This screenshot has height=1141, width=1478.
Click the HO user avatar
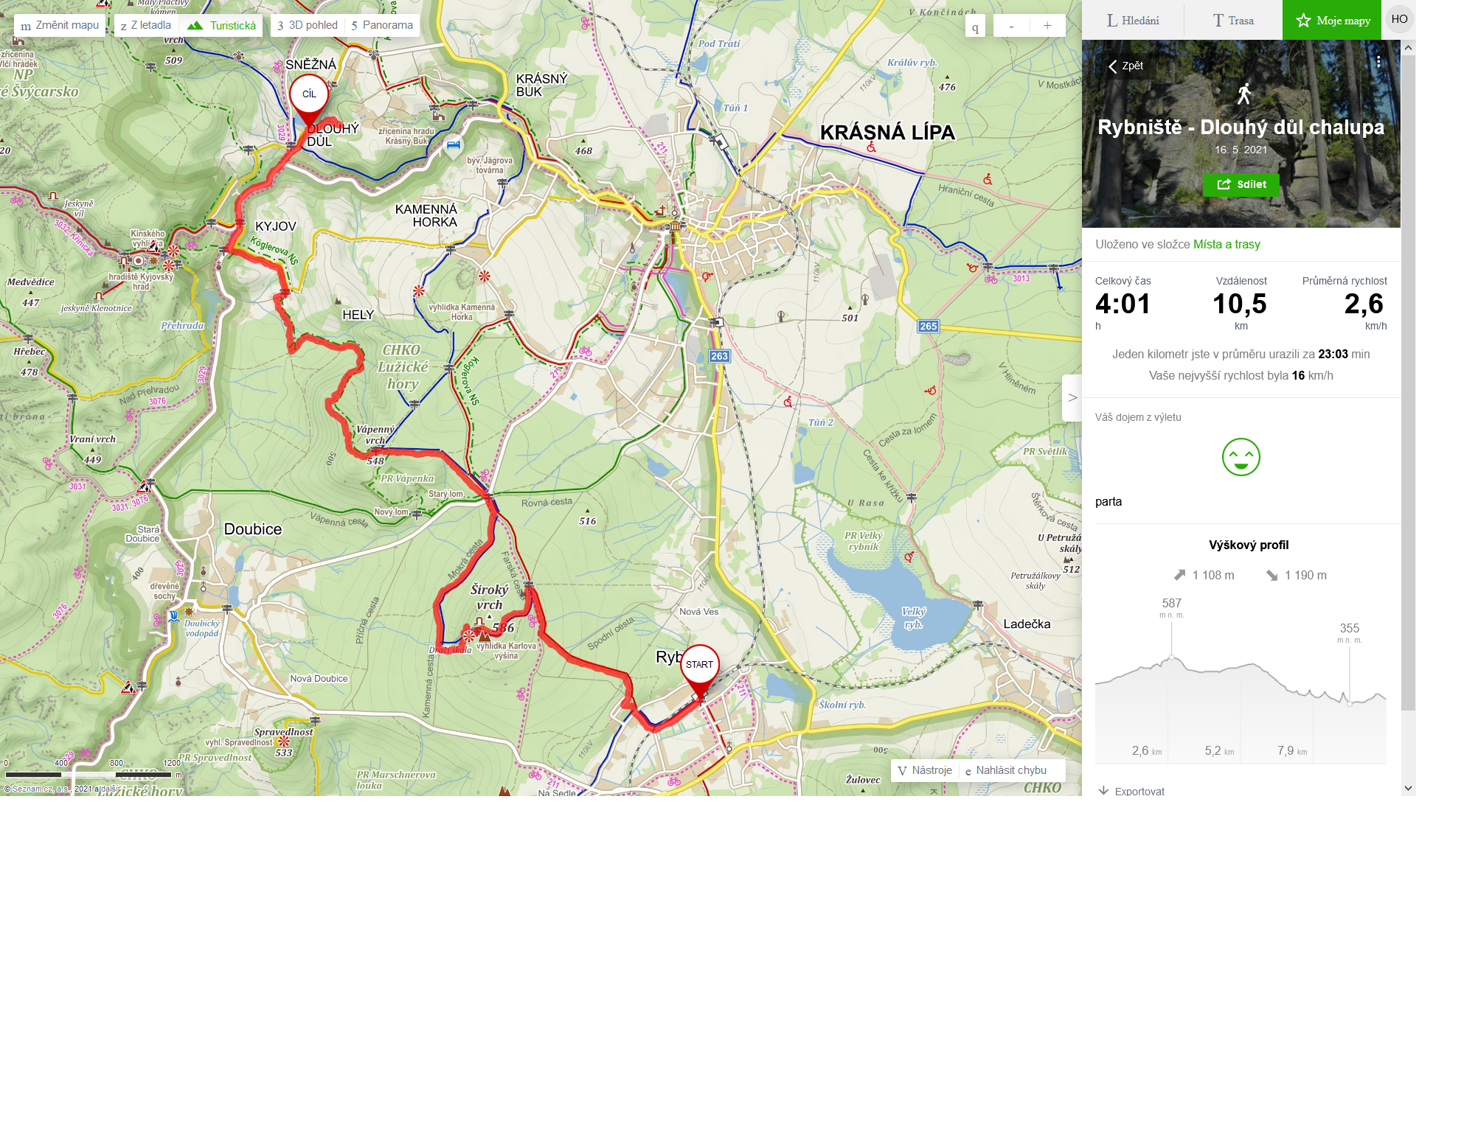tap(1399, 19)
